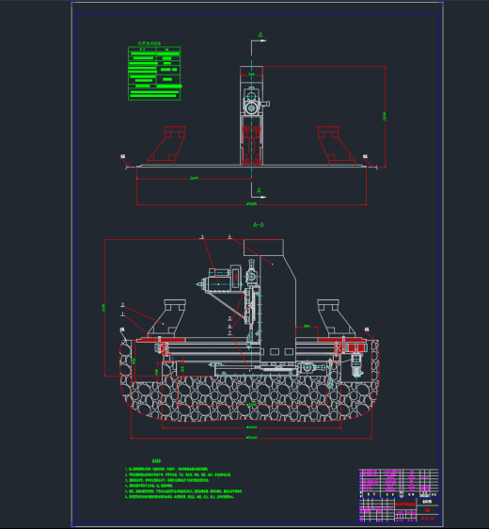This screenshot has width=489, height=529.
Task: Click part balloon number 5
Action: coord(229,318)
